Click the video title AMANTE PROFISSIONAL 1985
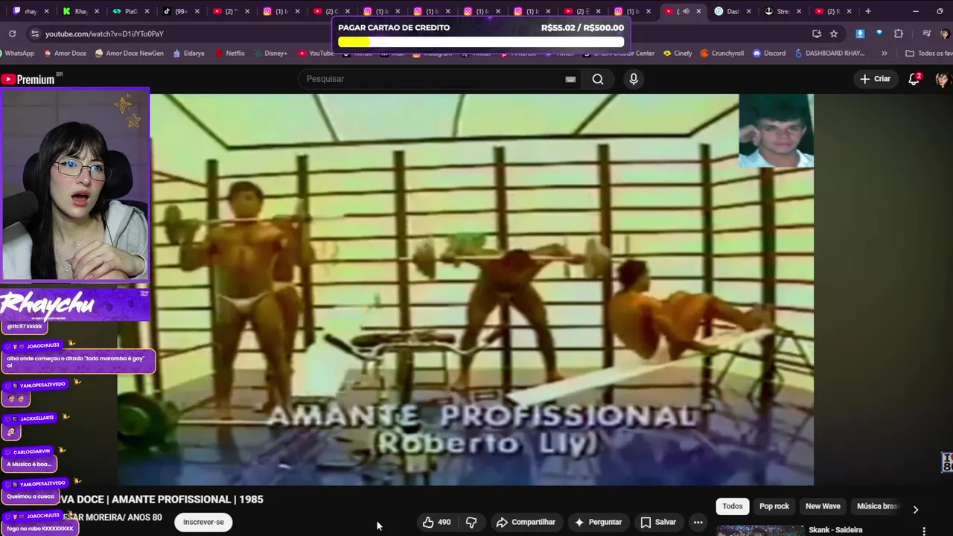 pyautogui.click(x=162, y=500)
